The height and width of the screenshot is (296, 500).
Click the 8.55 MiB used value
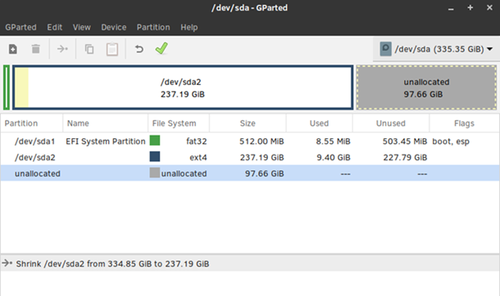pyautogui.click(x=333, y=141)
